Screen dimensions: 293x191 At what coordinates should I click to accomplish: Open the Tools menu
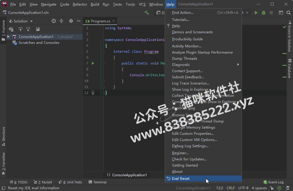pos(130,4)
